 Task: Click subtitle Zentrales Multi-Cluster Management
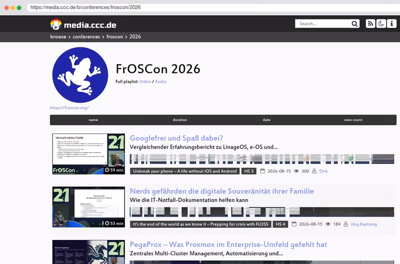coord(206,253)
